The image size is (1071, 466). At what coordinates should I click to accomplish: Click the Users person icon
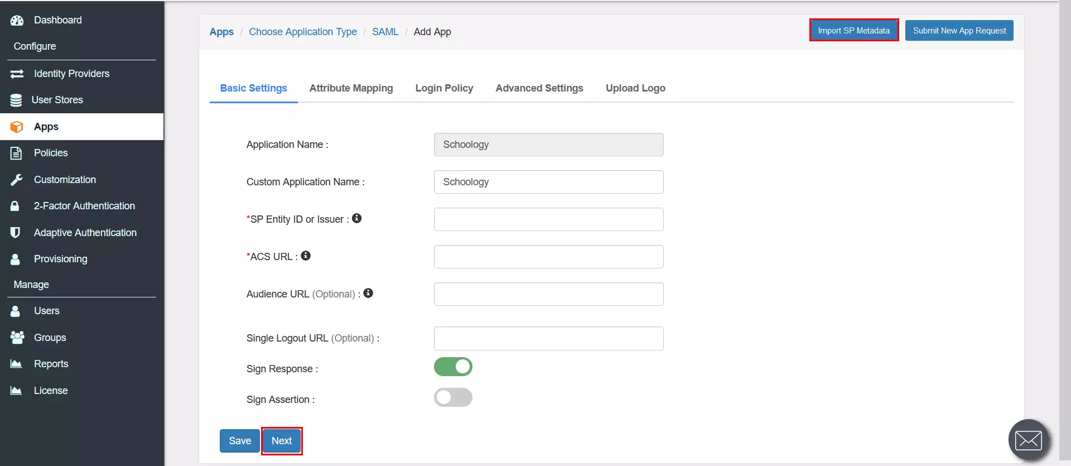click(x=15, y=311)
